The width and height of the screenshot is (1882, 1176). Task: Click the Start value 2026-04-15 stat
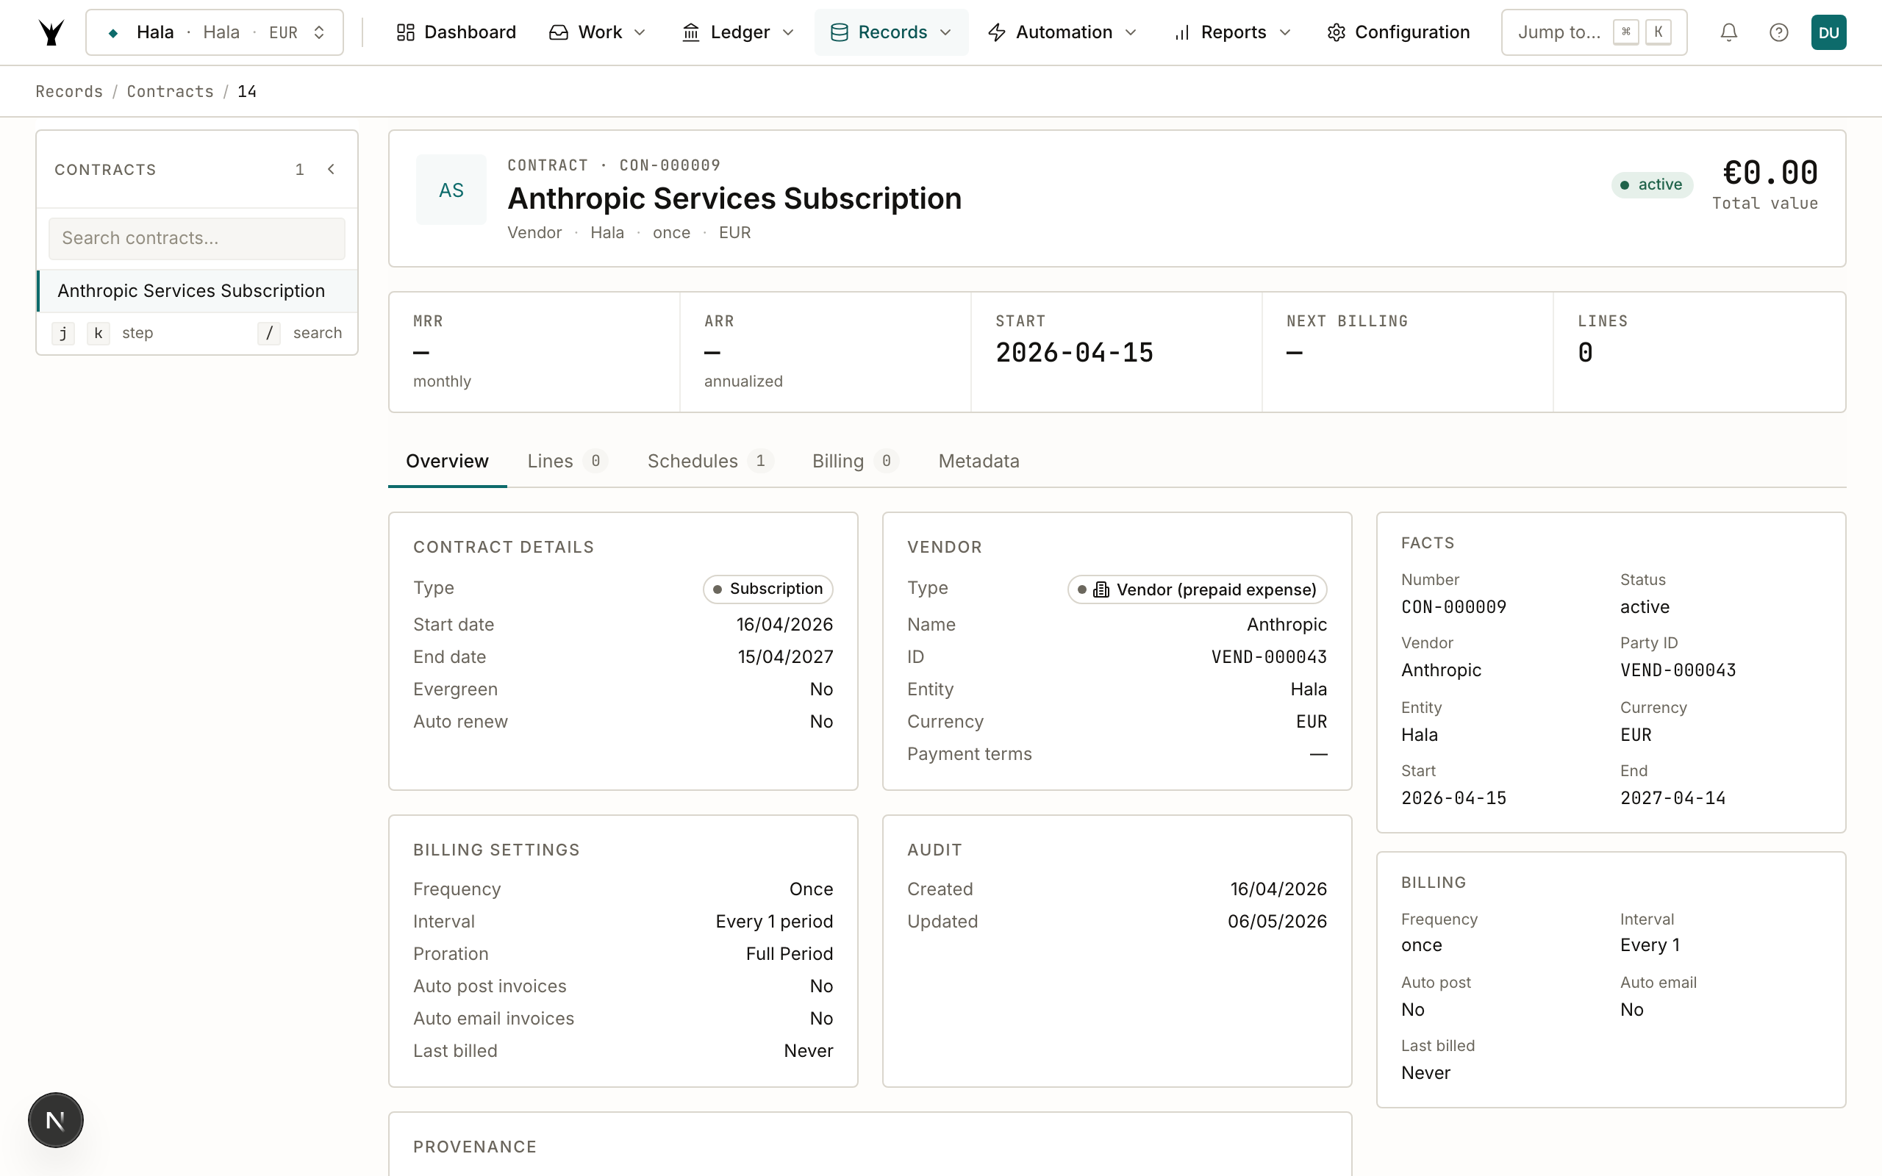[1074, 352]
